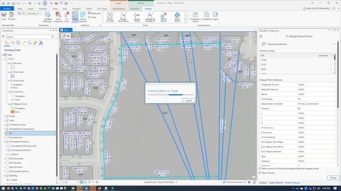
Task: Run the Consistency Check
Action: click(x=196, y=17)
